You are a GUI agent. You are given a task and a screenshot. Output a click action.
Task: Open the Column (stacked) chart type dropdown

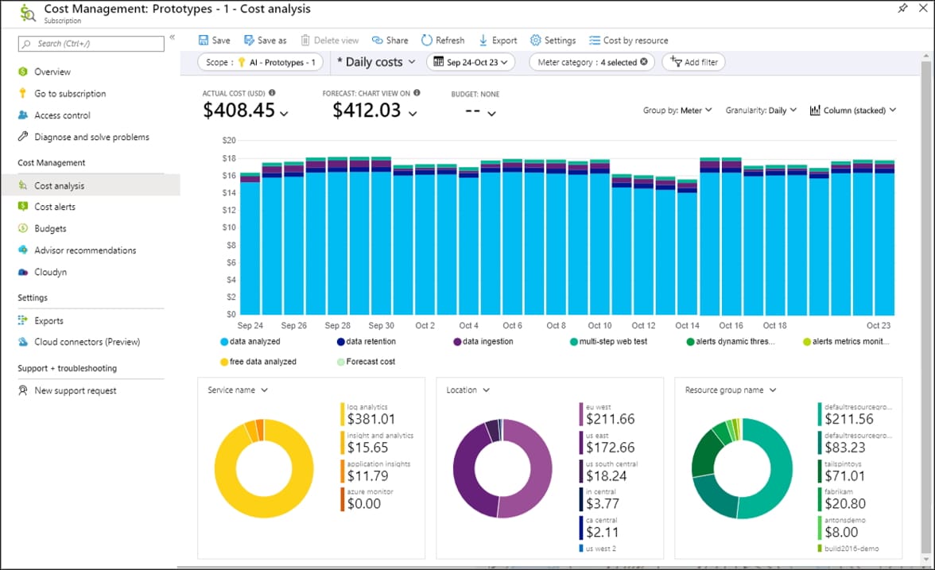click(x=852, y=111)
